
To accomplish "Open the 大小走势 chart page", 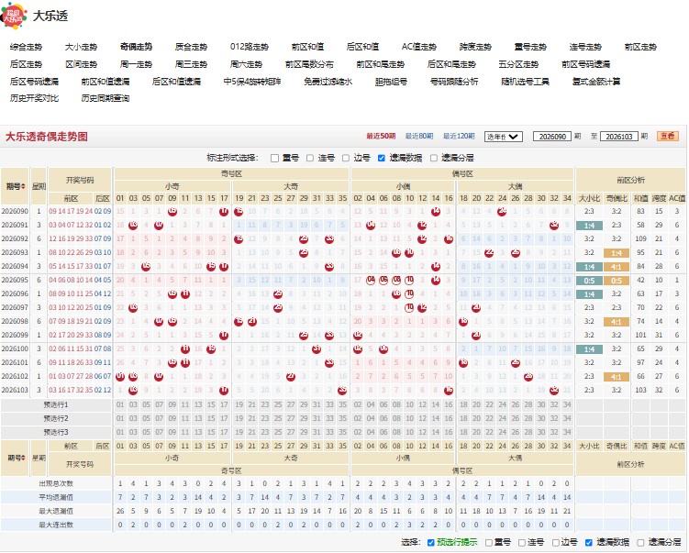I will click(81, 47).
